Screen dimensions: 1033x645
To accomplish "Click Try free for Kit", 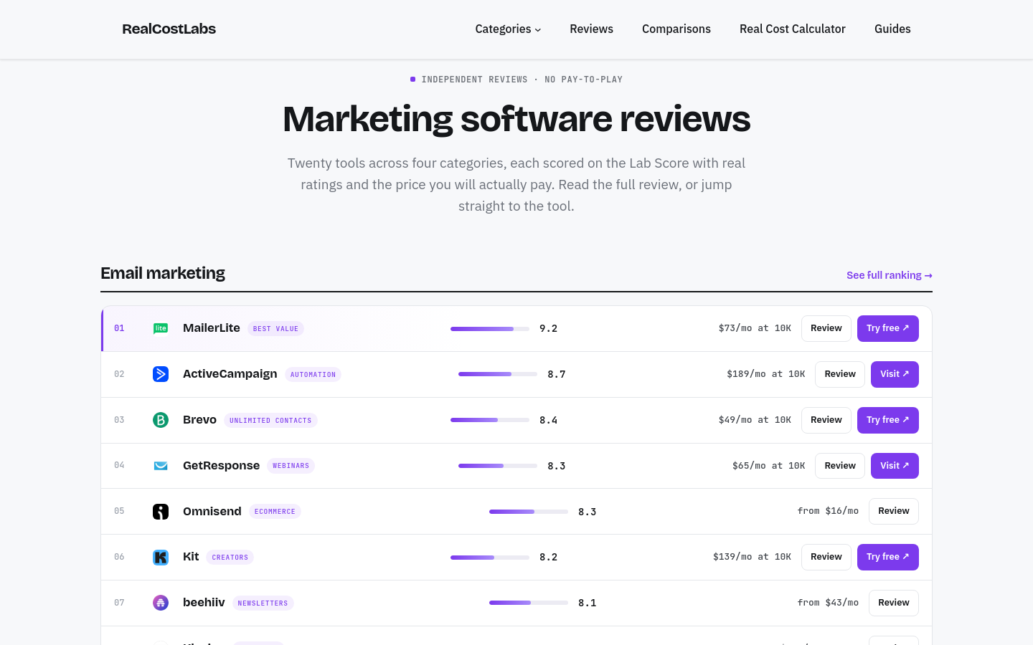I will tap(888, 557).
